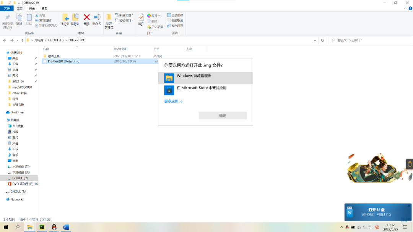The width and height of the screenshot is (413, 232).
Task: Open the ribbon Open button dropdown
Action: 159,16
